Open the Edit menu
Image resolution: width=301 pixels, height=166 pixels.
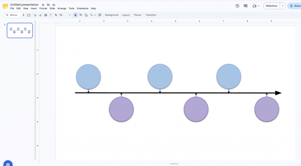pos(19,9)
